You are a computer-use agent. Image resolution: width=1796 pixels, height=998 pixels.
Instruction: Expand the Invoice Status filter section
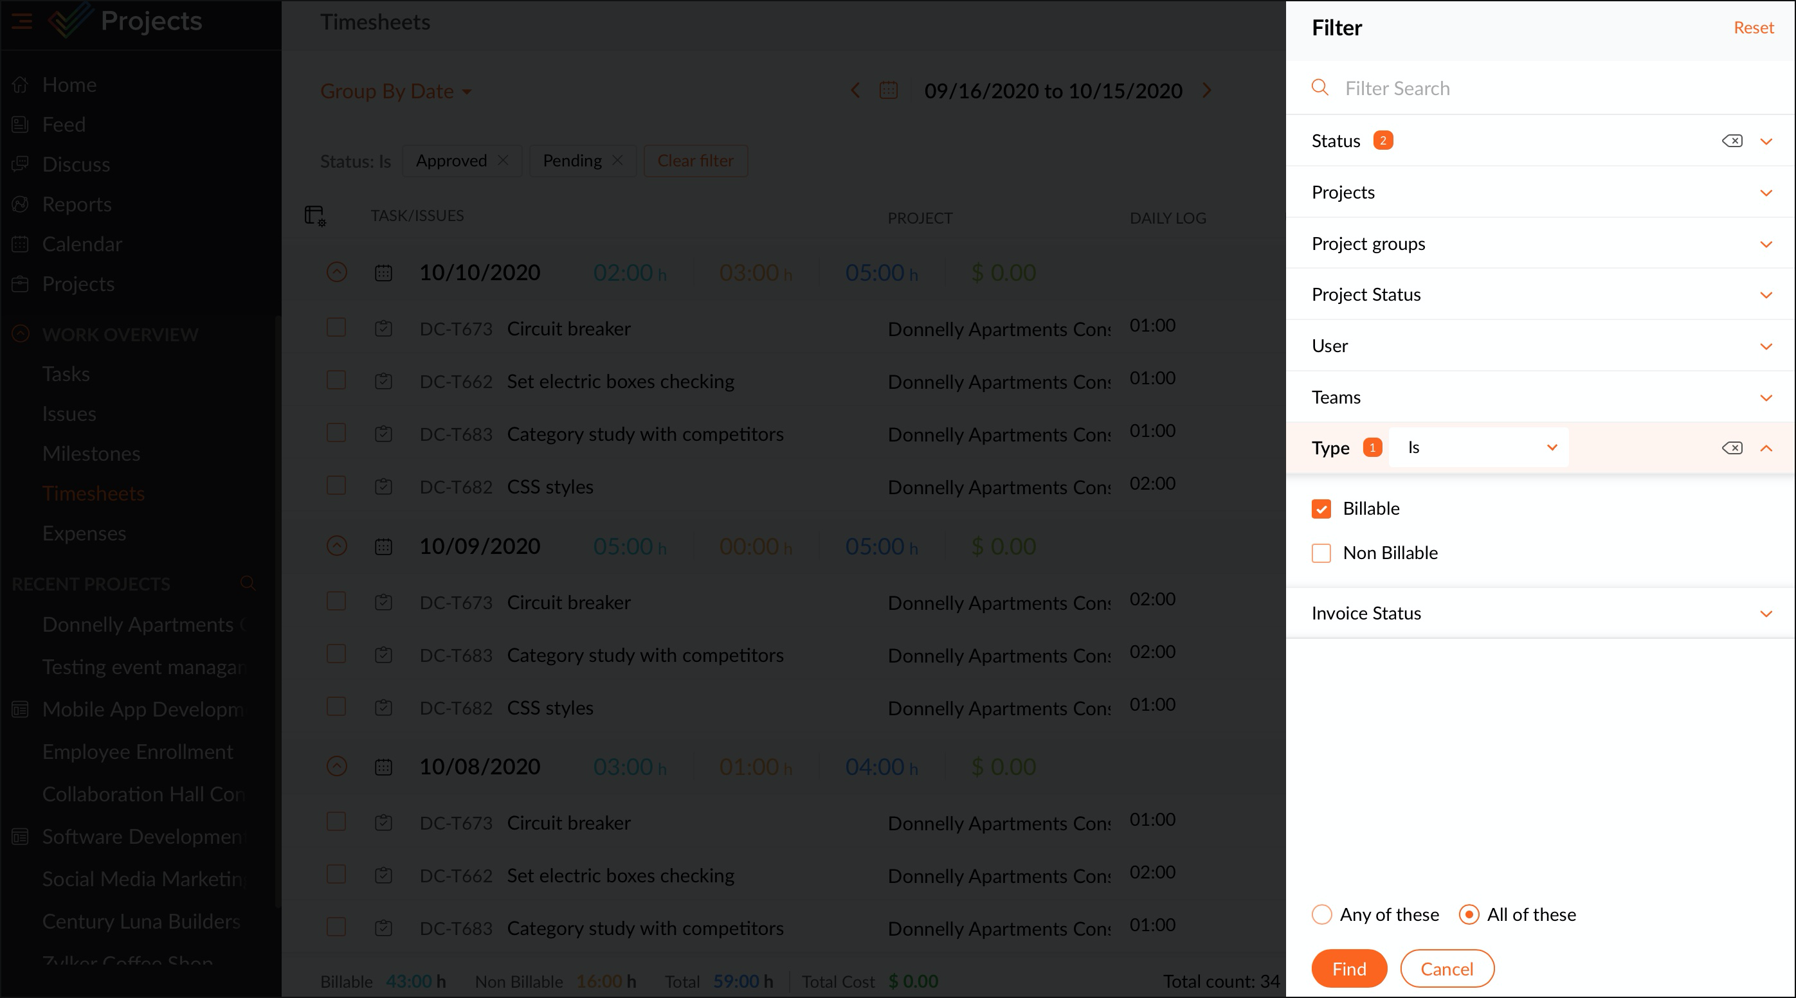1765,613
